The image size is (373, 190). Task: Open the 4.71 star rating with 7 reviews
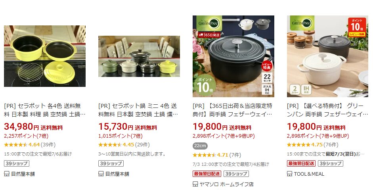click(217, 155)
